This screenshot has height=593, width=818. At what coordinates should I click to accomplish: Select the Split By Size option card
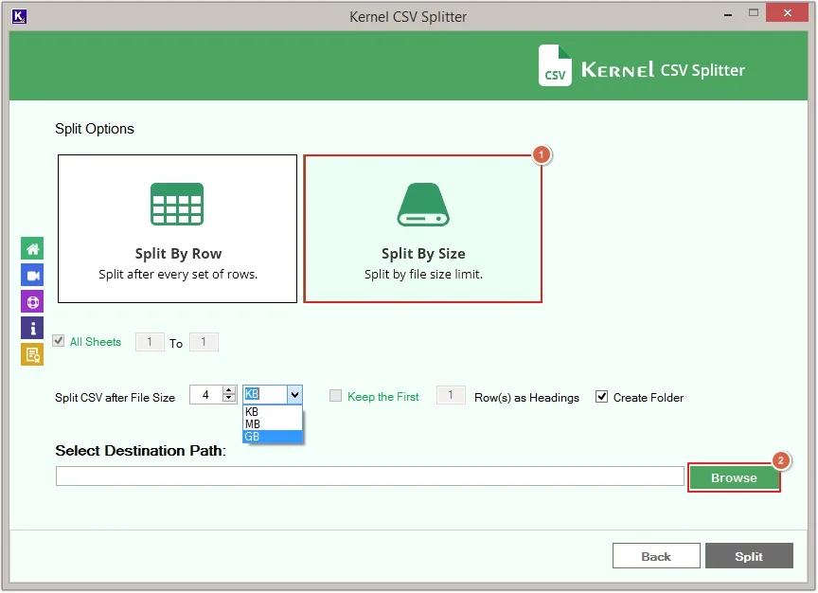click(423, 228)
